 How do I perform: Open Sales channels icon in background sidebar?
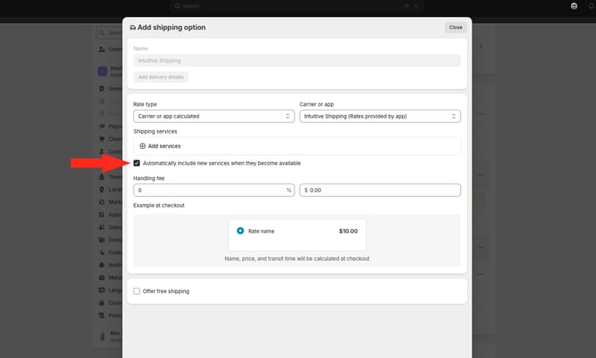click(x=102, y=227)
